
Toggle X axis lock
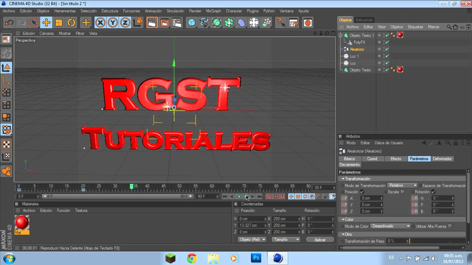[x=100, y=23]
